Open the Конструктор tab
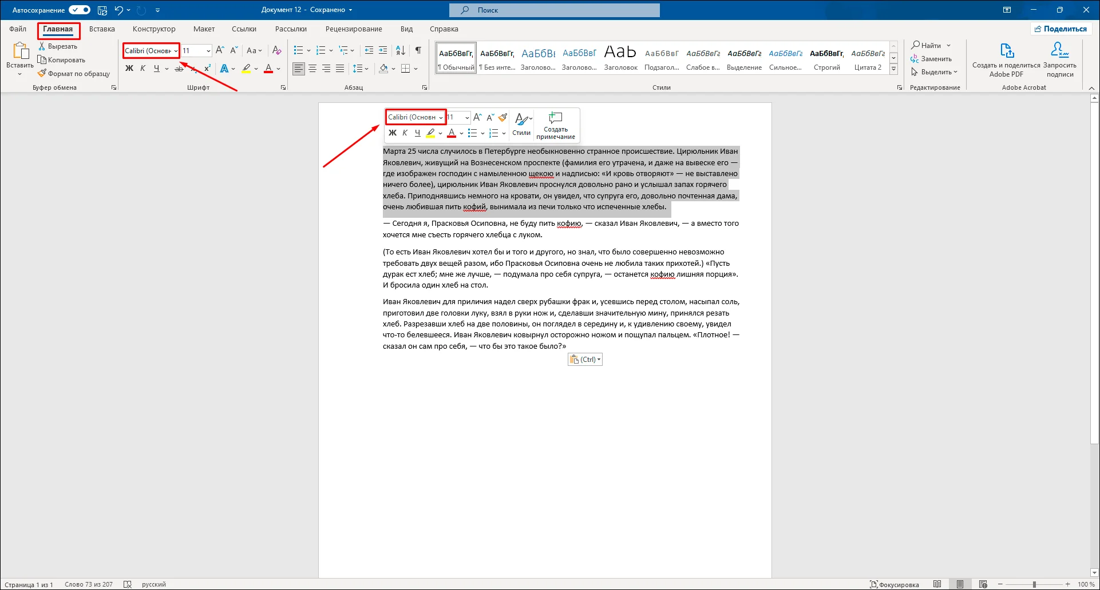The image size is (1100, 590). click(154, 29)
